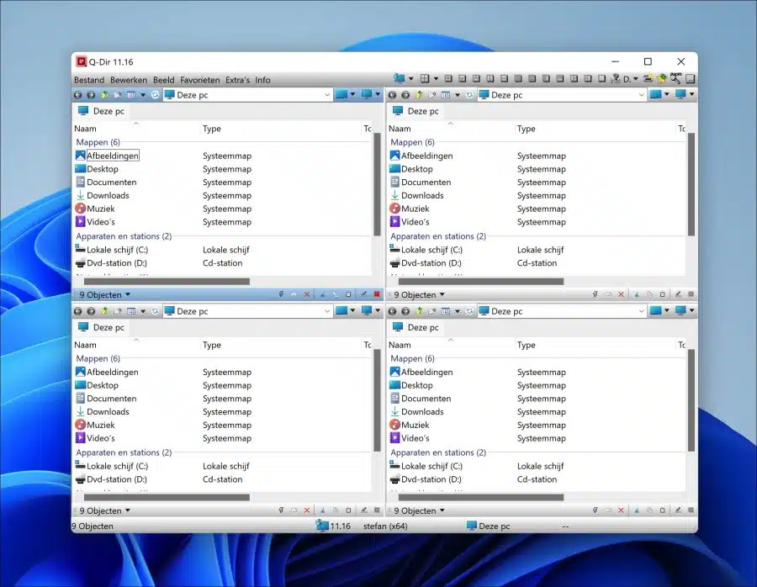Image resolution: width=757 pixels, height=587 pixels.
Task: Go forward in the top-left pane
Action: (91, 95)
